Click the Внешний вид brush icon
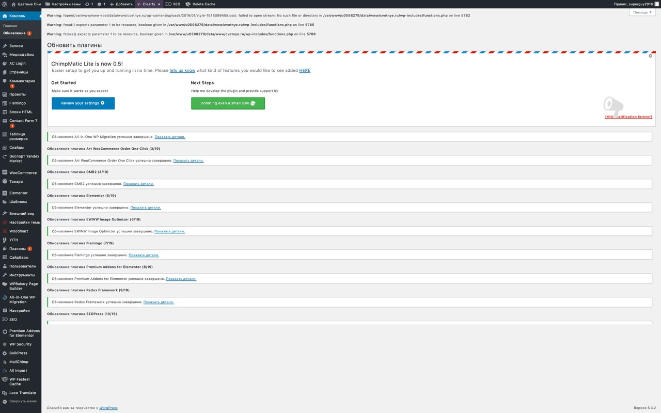This screenshot has height=413, width=661. tap(5, 214)
